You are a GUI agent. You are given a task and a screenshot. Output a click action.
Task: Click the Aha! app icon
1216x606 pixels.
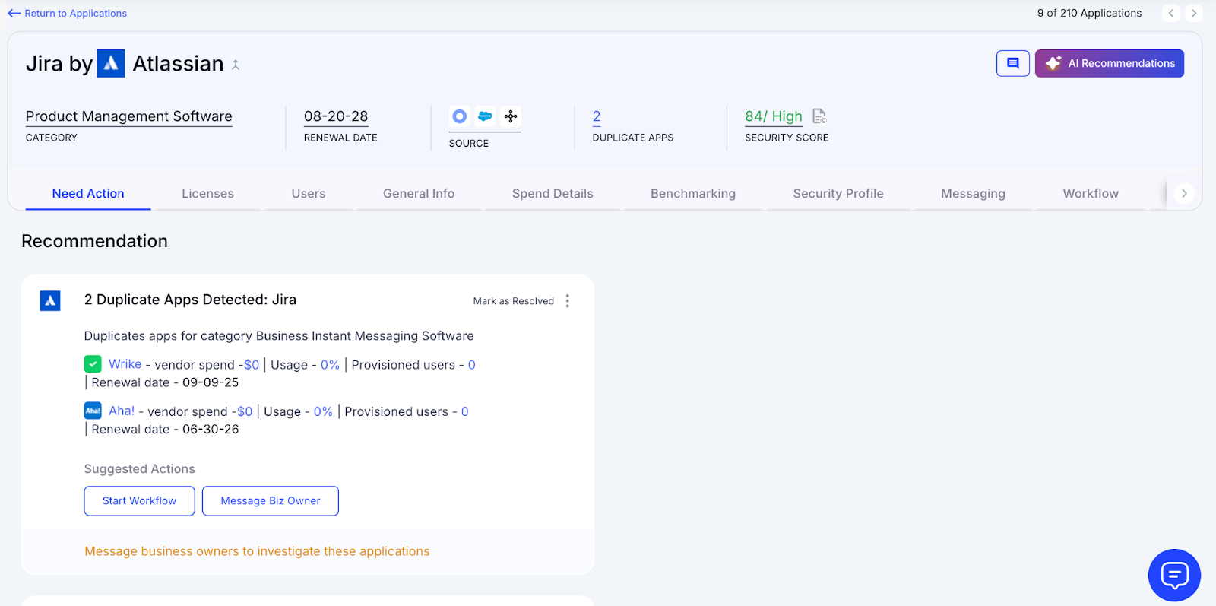click(x=93, y=411)
